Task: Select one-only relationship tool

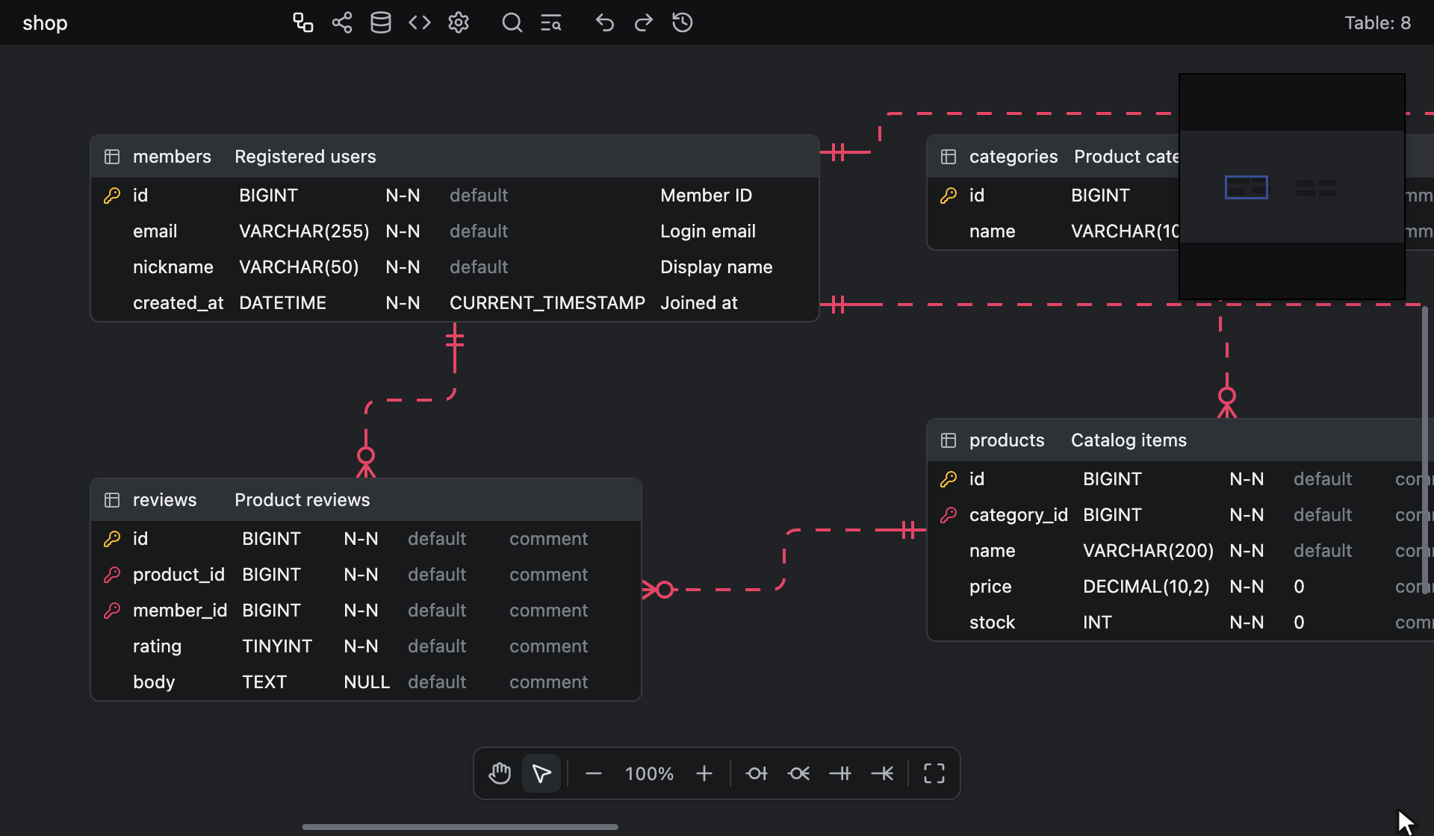Action: click(840, 773)
